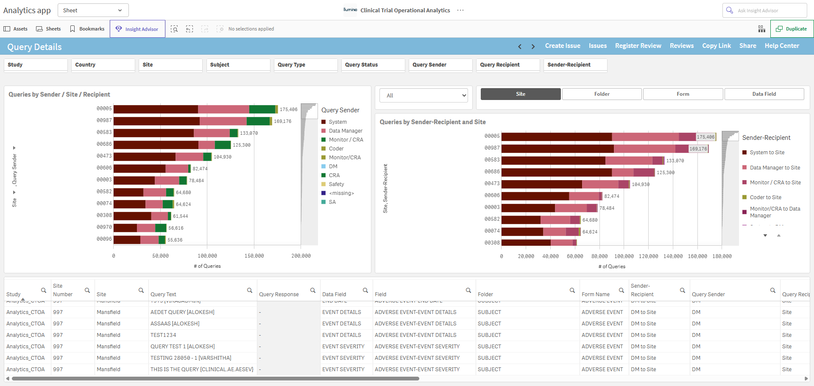Click the System legend color swatch

pos(323,122)
